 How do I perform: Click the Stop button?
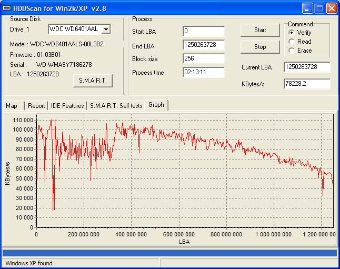260,47
